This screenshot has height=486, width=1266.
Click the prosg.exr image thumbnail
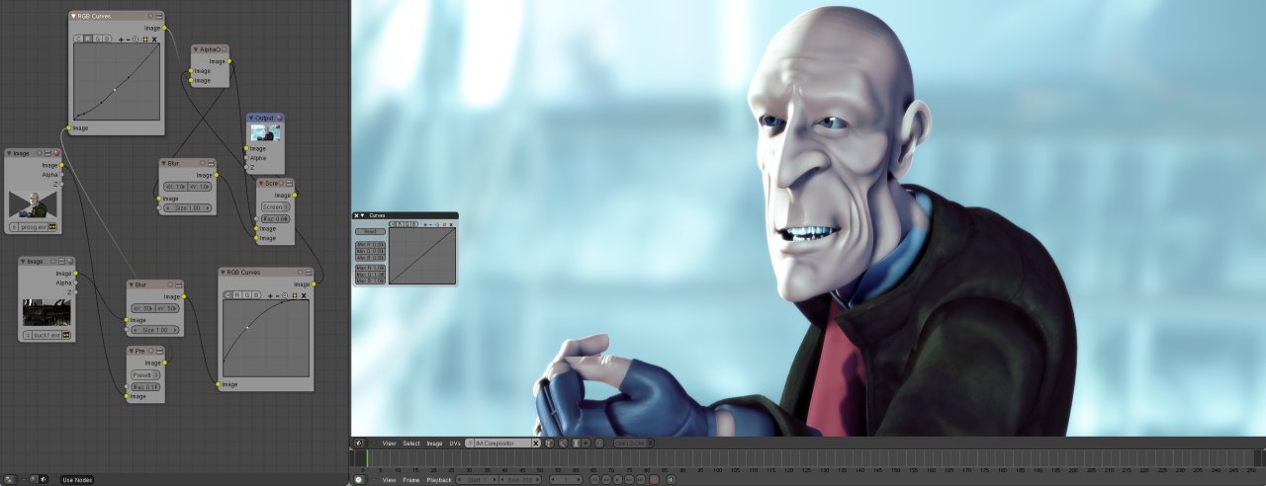click(35, 204)
